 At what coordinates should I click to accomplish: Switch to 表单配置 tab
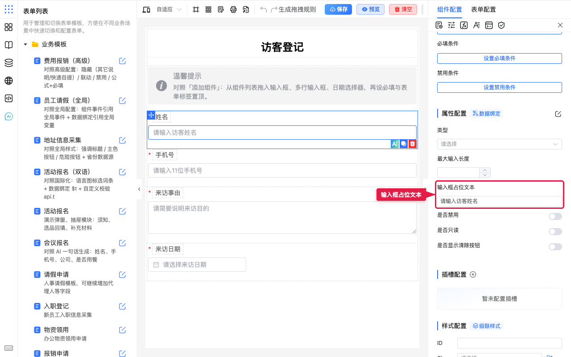click(484, 9)
